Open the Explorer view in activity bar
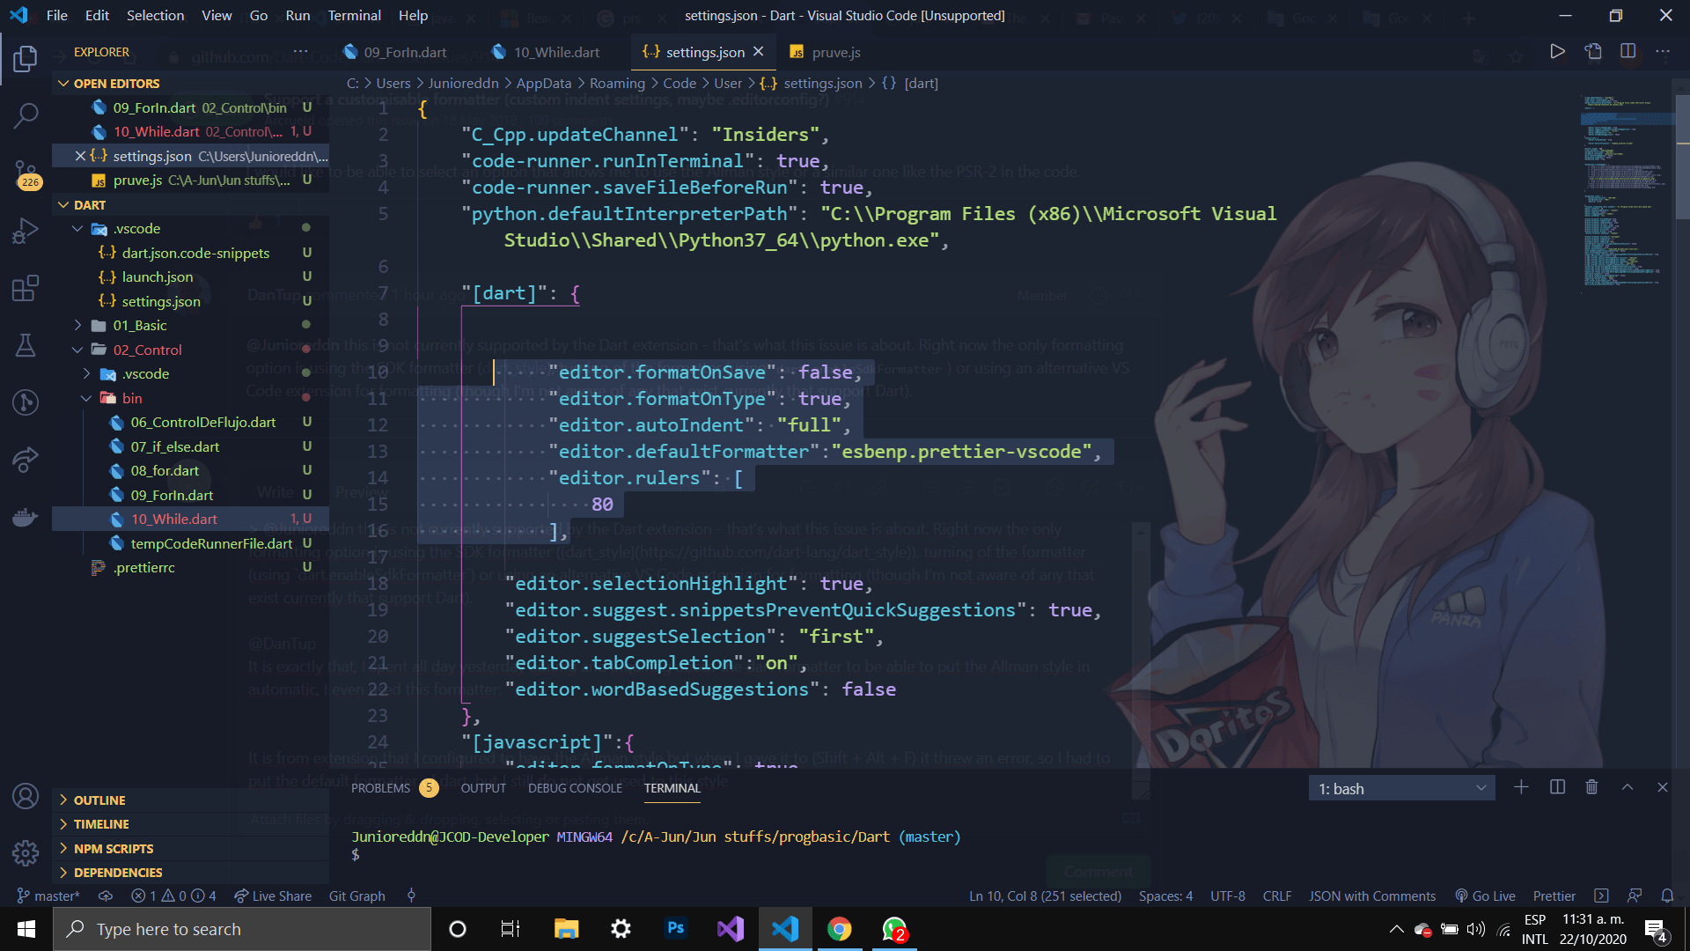Image resolution: width=1690 pixels, height=951 pixels. click(x=26, y=59)
